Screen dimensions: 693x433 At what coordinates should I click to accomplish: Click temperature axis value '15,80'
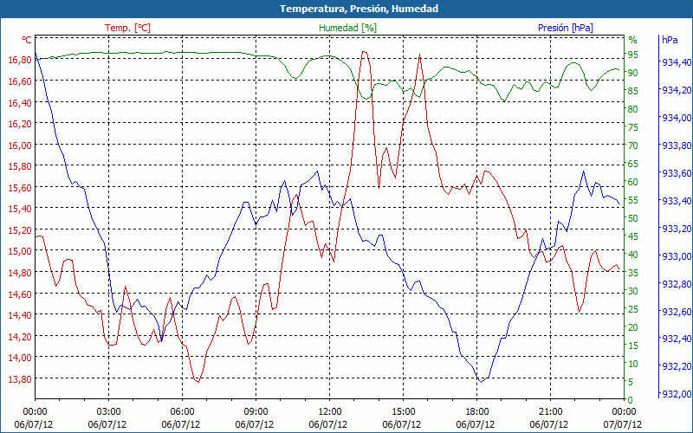(x=20, y=166)
